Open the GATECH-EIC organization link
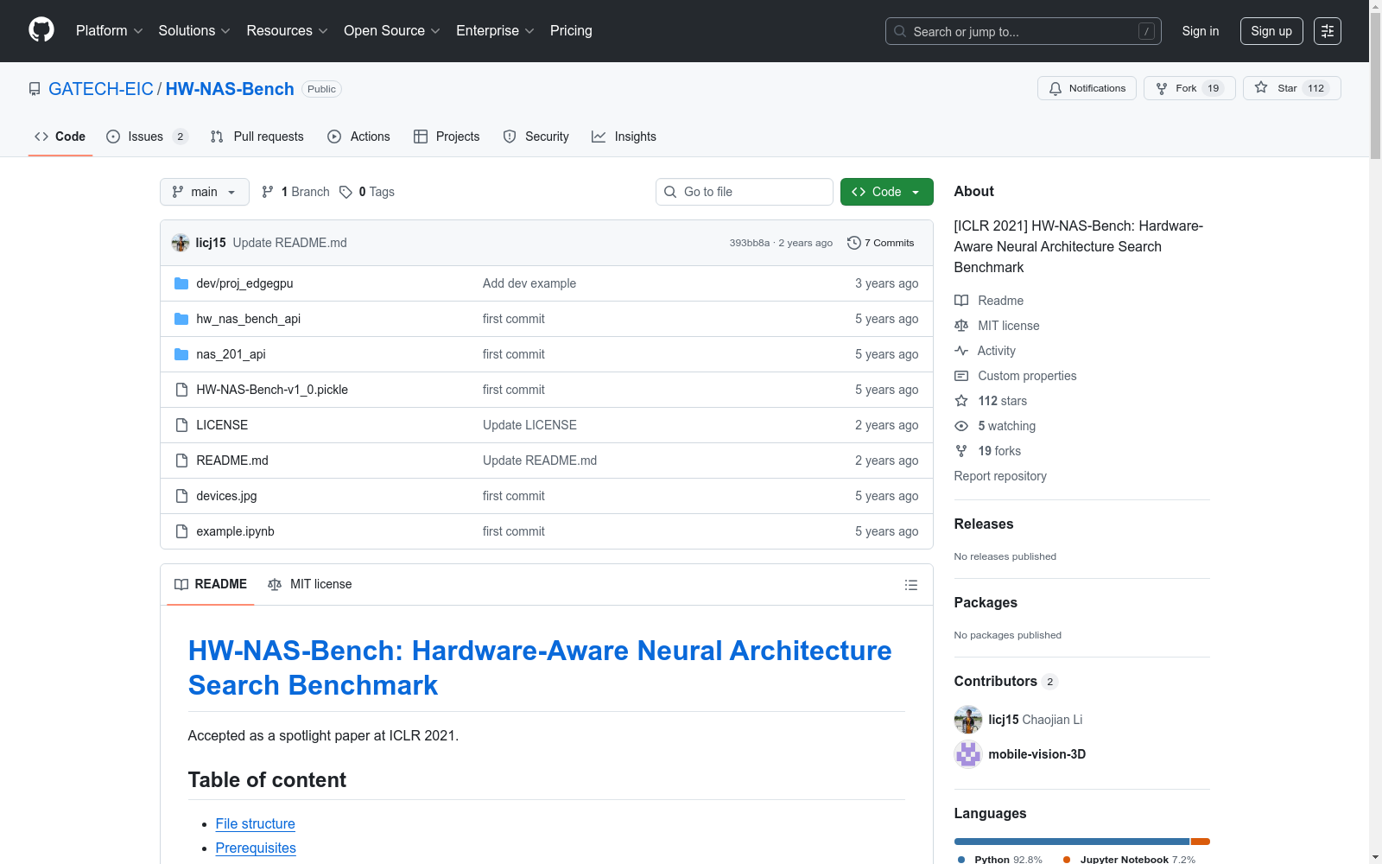The height and width of the screenshot is (864, 1382). [101, 89]
